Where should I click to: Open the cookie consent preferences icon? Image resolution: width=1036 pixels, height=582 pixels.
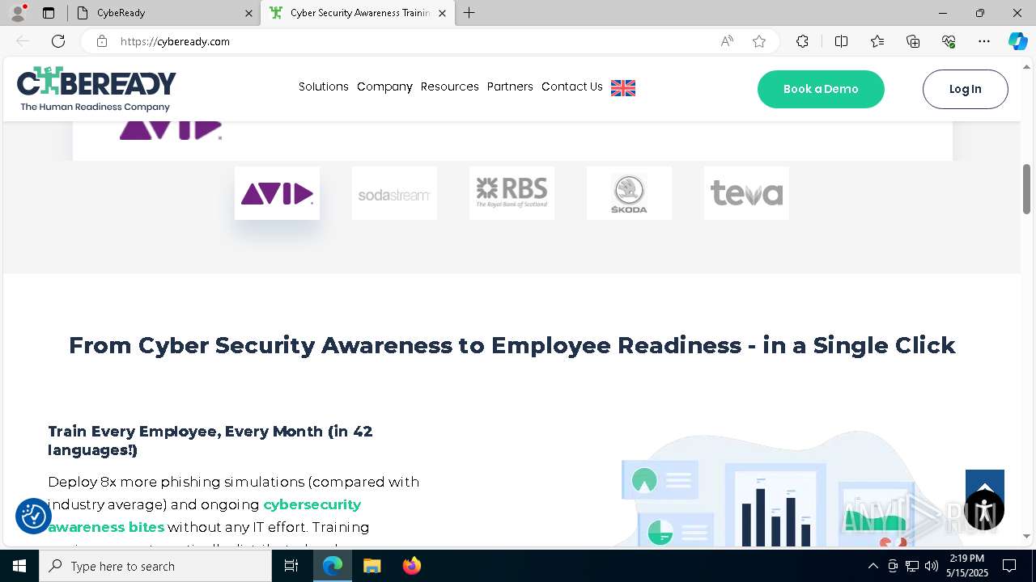click(x=33, y=516)
